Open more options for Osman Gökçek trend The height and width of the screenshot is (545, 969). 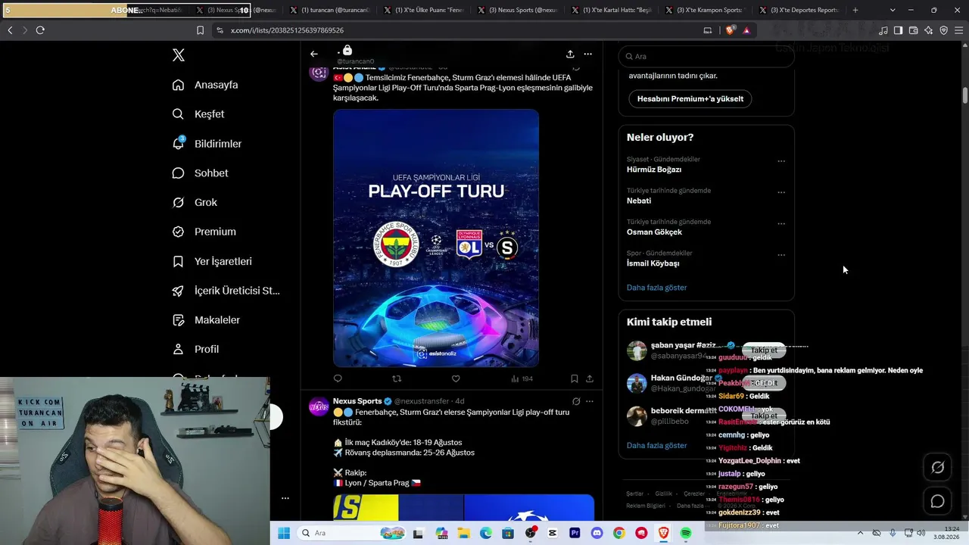(x=781, y=224)
